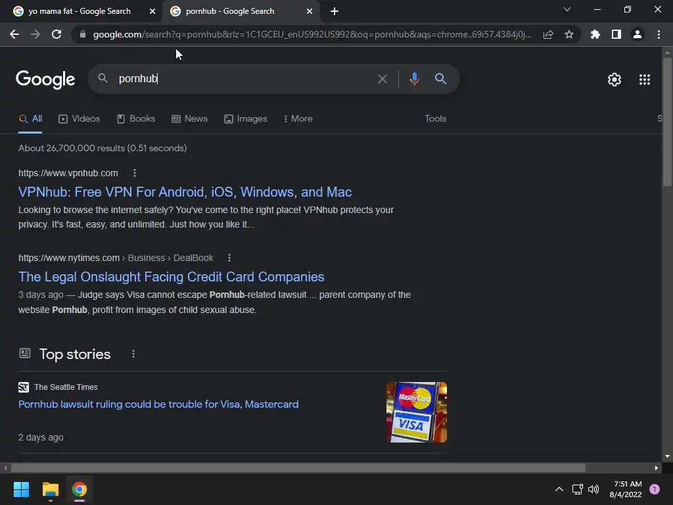Go to Google home via the logo

pyautogui.click(x=45, y=80)
